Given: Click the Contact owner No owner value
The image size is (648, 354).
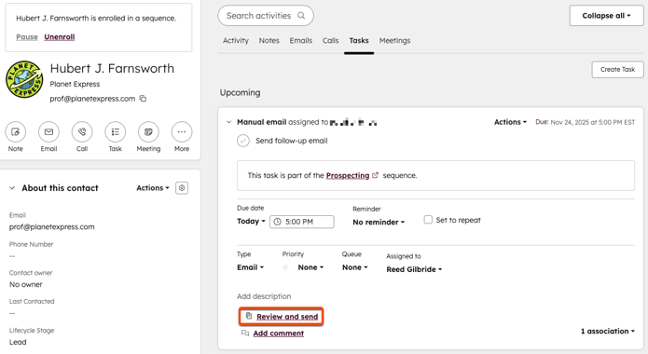Looking at the screenshot, I should point(25,285).
